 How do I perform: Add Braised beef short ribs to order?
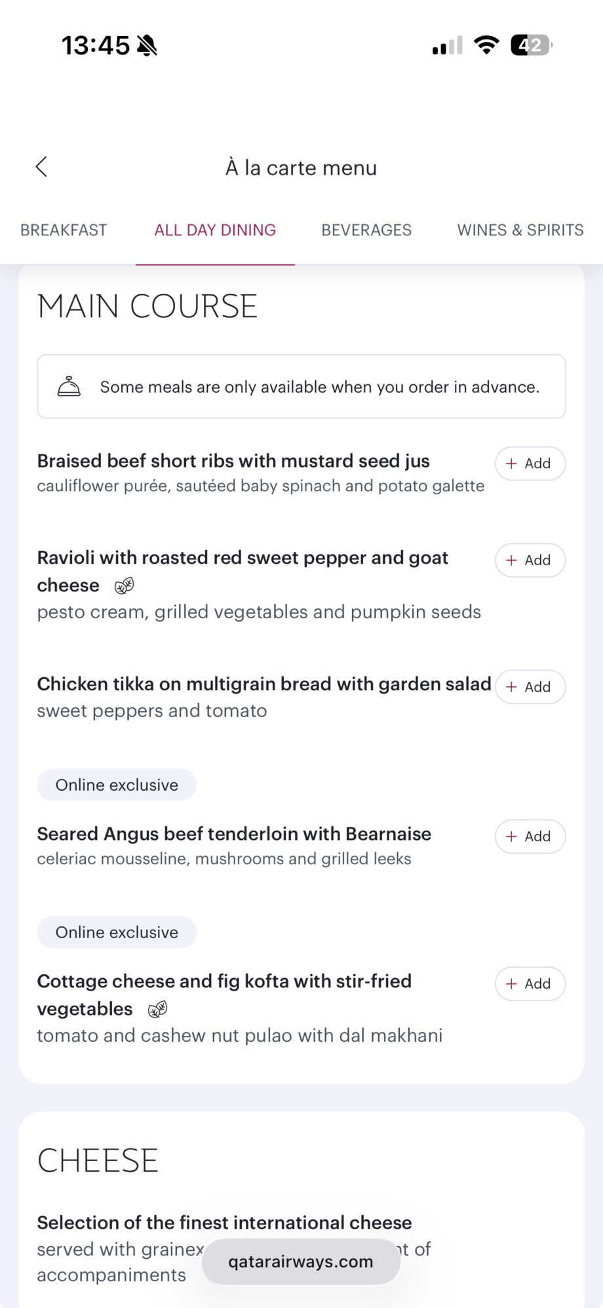tap(530, 464)
